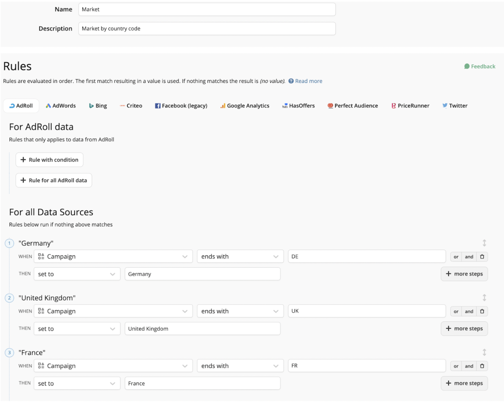Select the Twitter data source icon
The width and height of the screenshot is (504, 404).
point(445,105)
